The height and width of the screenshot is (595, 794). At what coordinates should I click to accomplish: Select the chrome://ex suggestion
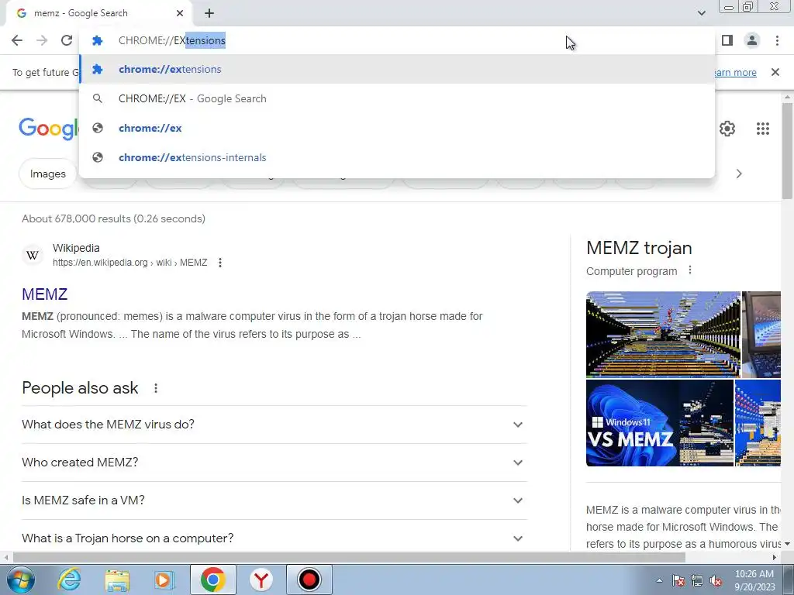tap(397, 128)
